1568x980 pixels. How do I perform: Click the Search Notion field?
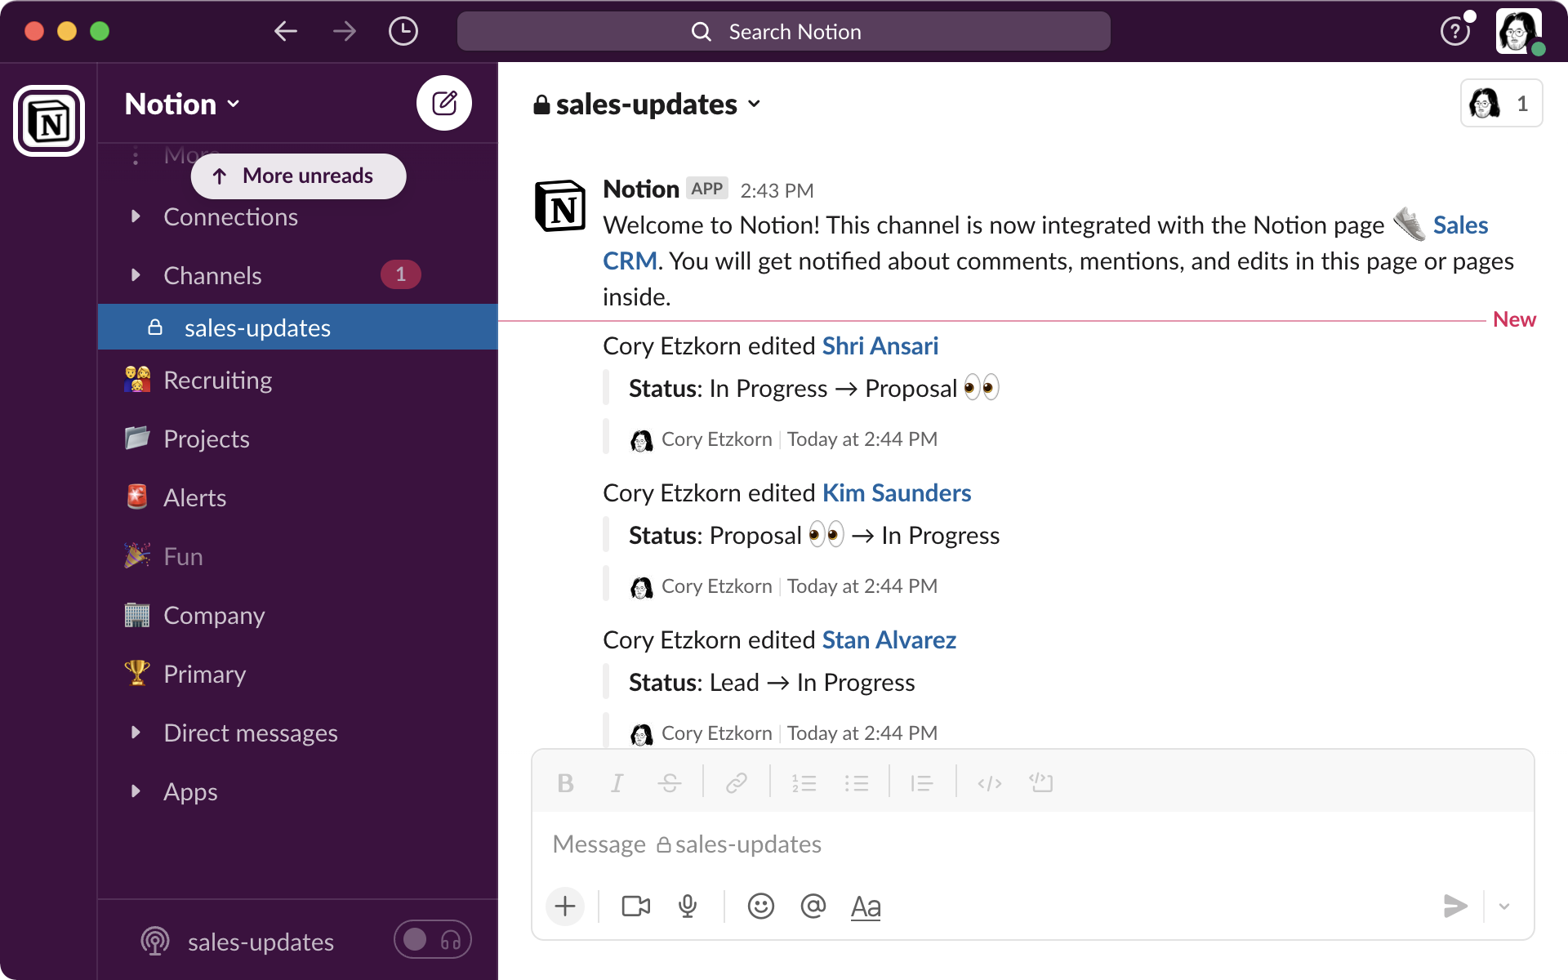(783, 32)
